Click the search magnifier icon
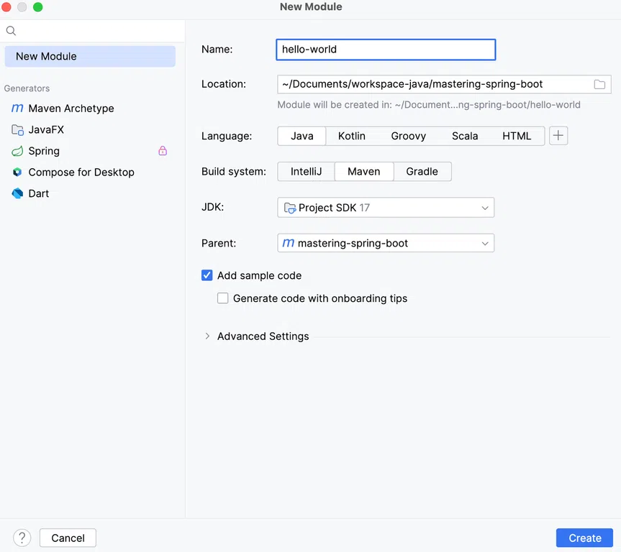Image resolution: width=621 pixels, height=552 pixels. click(11, 30)
